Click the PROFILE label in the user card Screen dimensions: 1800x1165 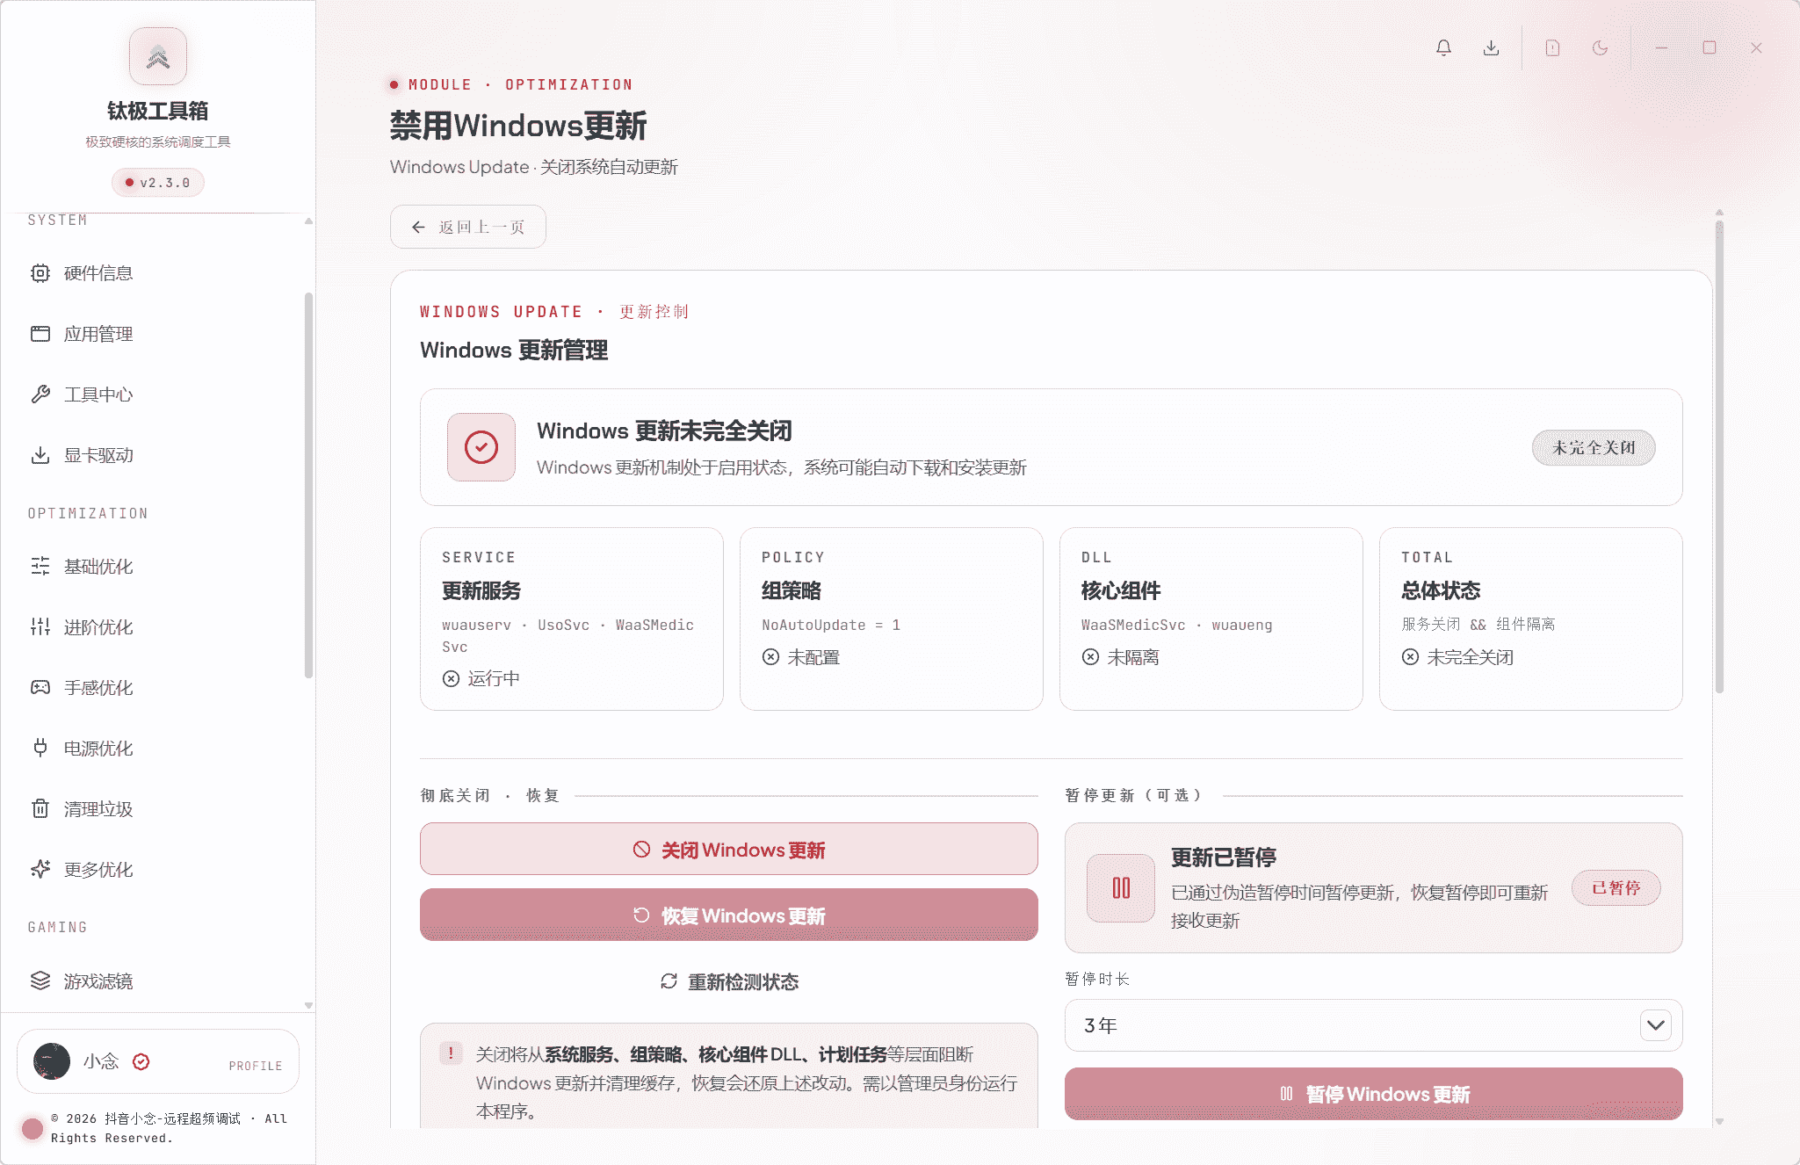(256, 1066)
